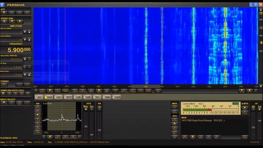The image size is (263, 148).
Task: Click the PeakSrc toolbar button
Action: (x=82, y=91)
